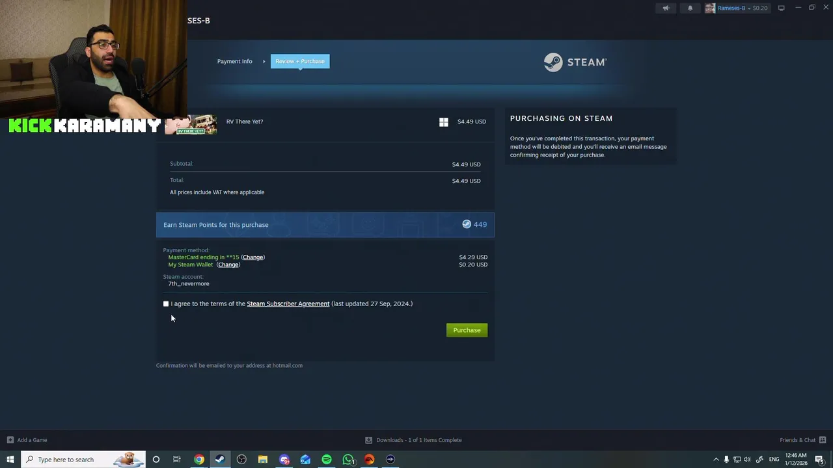This screenshot has width=833, height=468.
Task: Click the green Purchase button
Action: [467, 330]
